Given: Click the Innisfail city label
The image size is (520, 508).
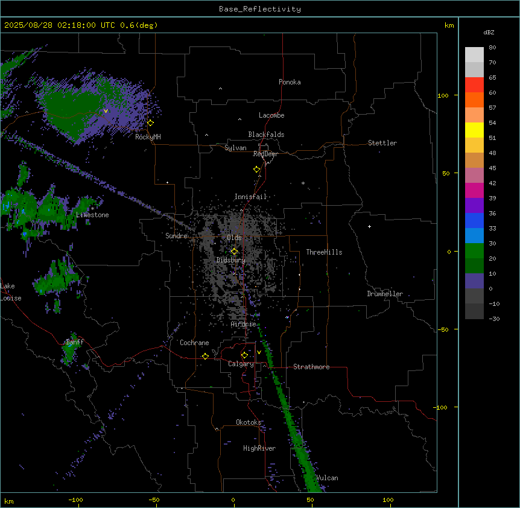Looking at the screenshot, I should pyautogui.click(x=251, y=197).
